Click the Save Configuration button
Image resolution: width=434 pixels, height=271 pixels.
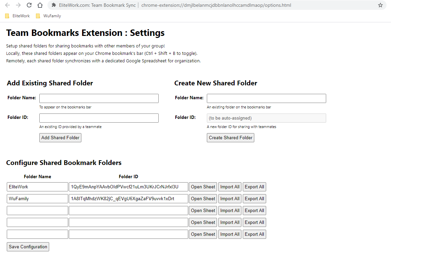pyautogui.click(x=28, y=247)
